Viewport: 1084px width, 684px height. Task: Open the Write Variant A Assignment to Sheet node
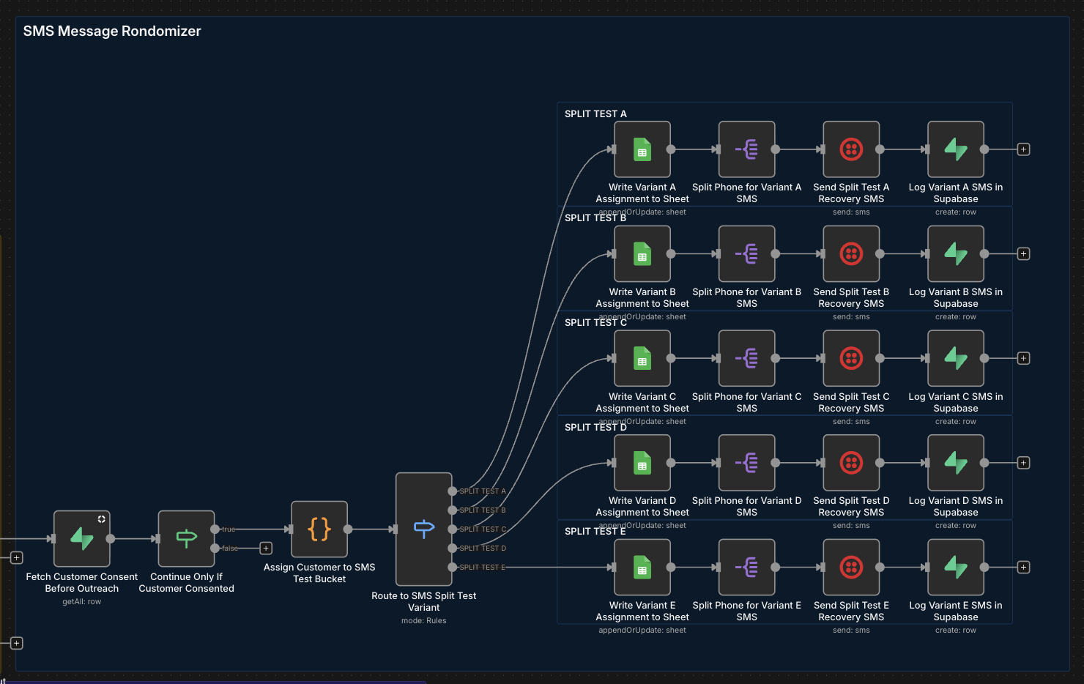(x=642, y=149)
